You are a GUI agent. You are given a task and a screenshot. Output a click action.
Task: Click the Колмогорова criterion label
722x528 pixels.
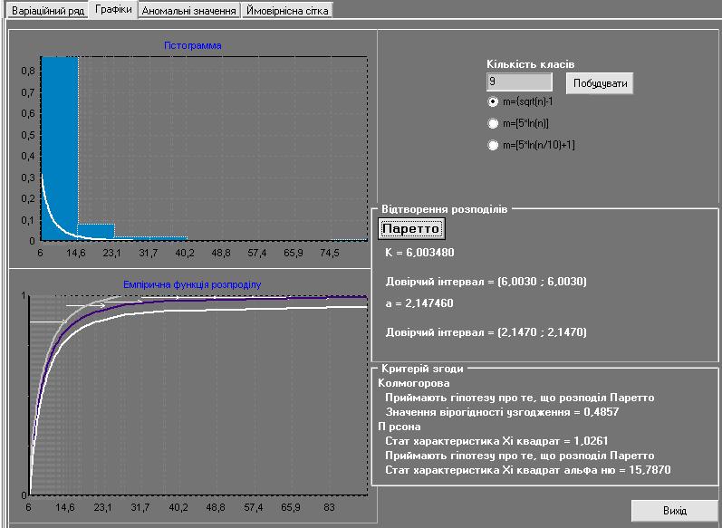point(413,383)
